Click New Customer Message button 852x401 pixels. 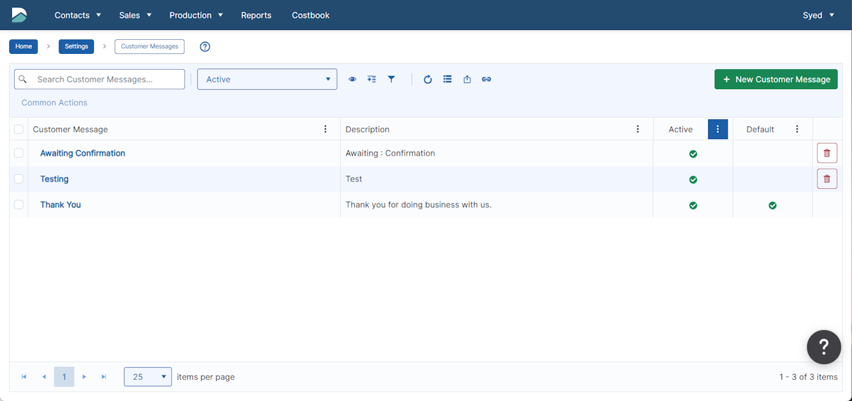pos(775,79)
